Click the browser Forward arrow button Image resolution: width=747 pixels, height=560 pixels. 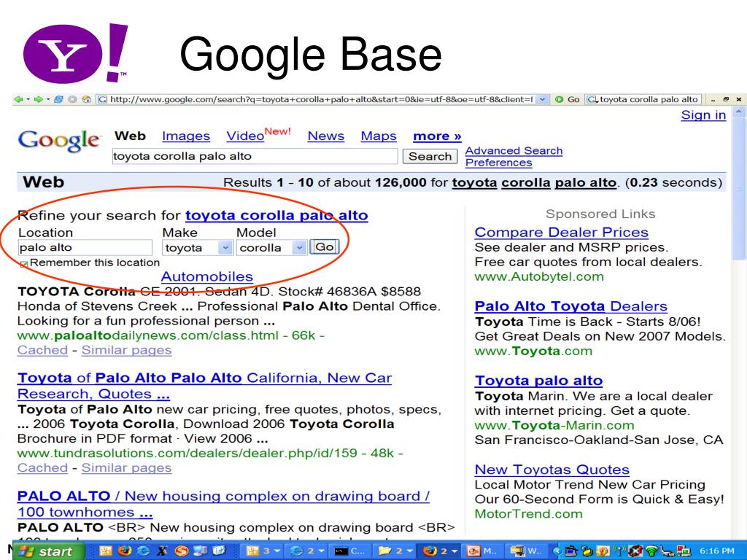(x=39, y=99)
